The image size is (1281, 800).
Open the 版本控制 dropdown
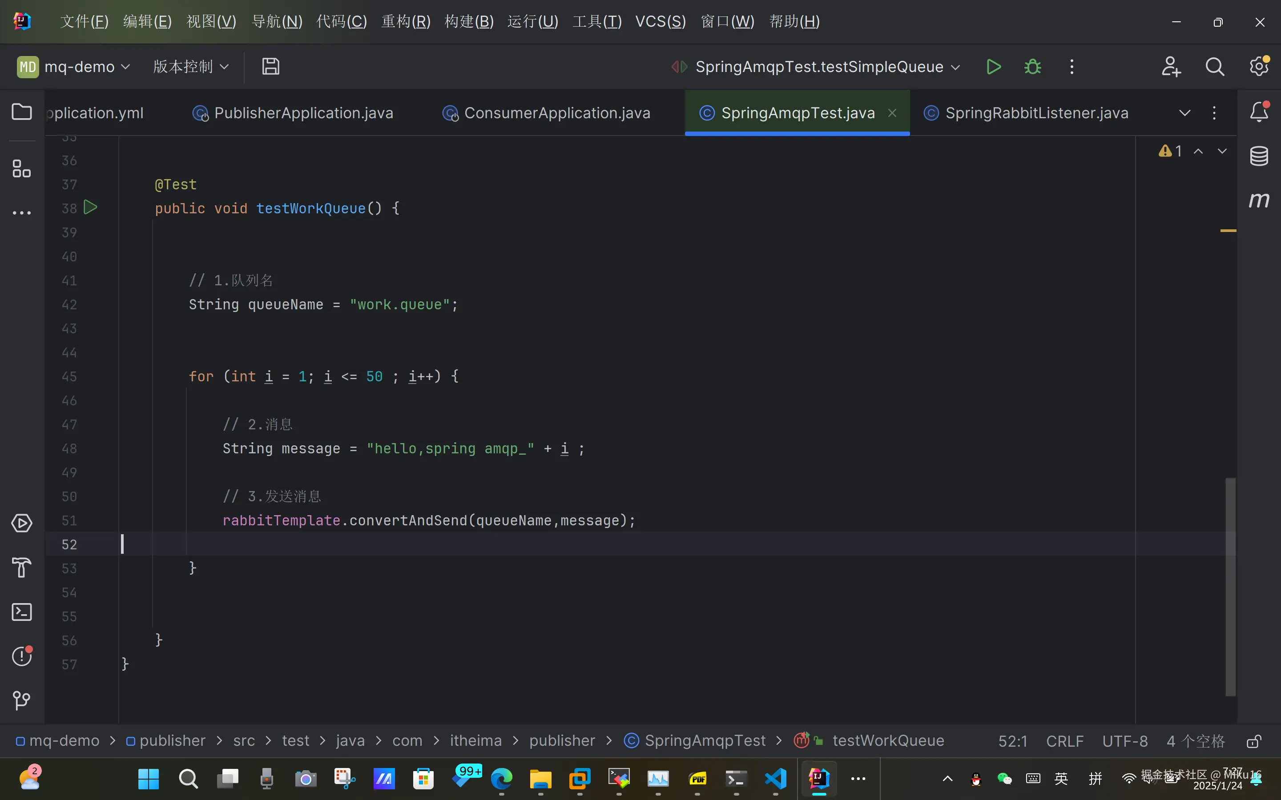[190, 67]
